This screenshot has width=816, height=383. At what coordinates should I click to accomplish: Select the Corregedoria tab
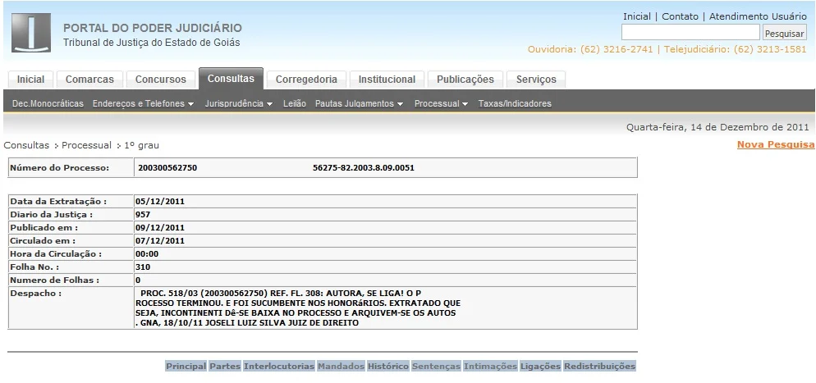coord(306,80)
